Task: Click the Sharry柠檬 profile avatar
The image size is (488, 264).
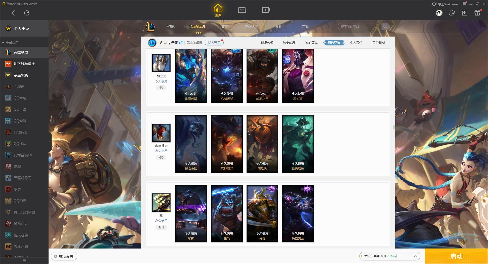Action: pyautogui.click(x=152, y=43)
